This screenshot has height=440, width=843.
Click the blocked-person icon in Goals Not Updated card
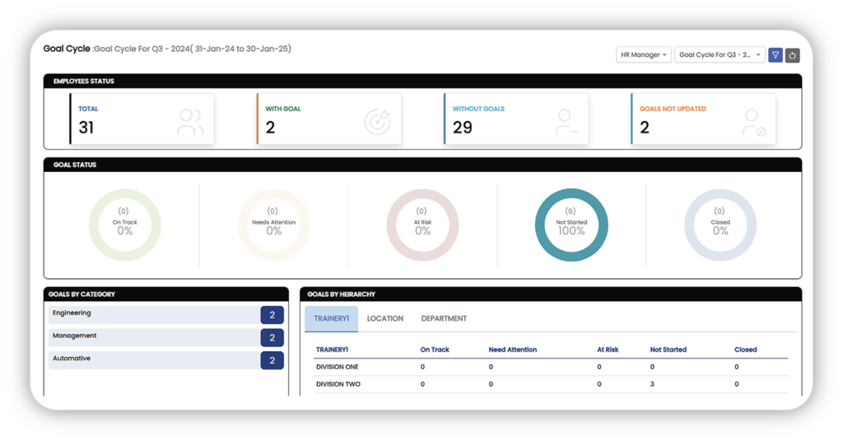click(x=754, y=122)
